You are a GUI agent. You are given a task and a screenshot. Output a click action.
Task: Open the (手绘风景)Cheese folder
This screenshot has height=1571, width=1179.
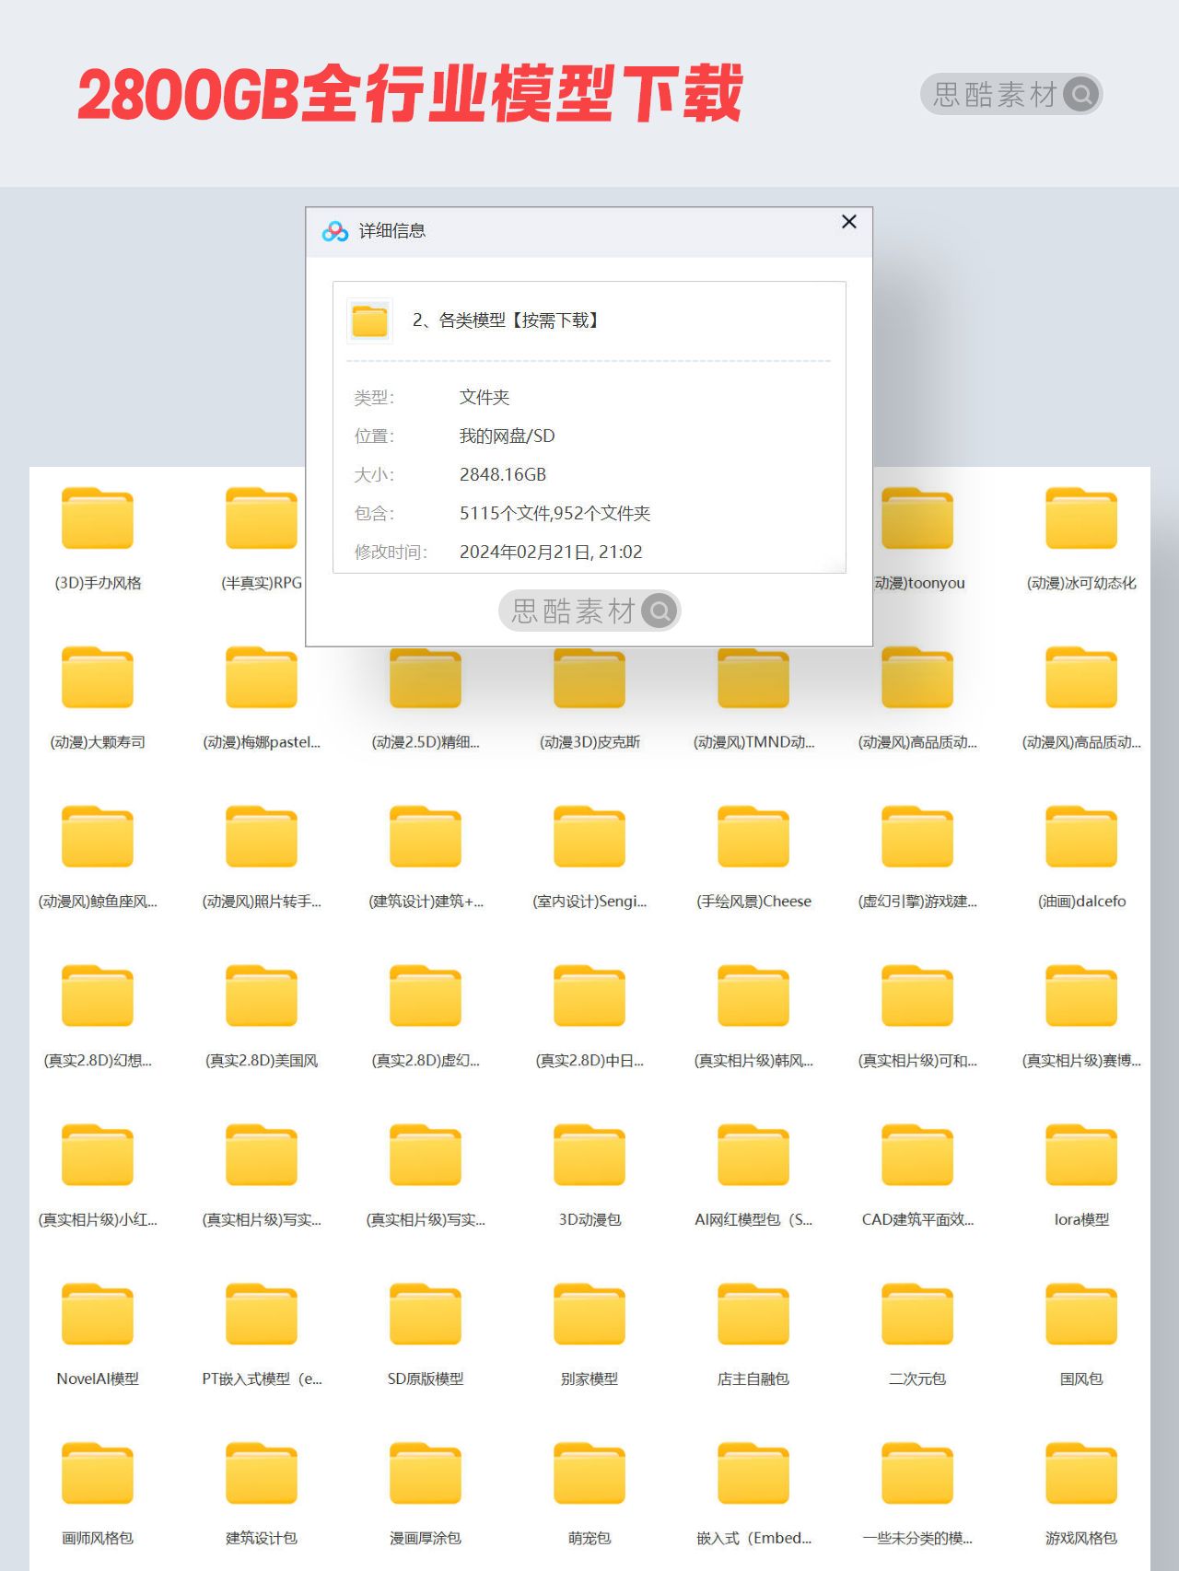coord(753,836)
